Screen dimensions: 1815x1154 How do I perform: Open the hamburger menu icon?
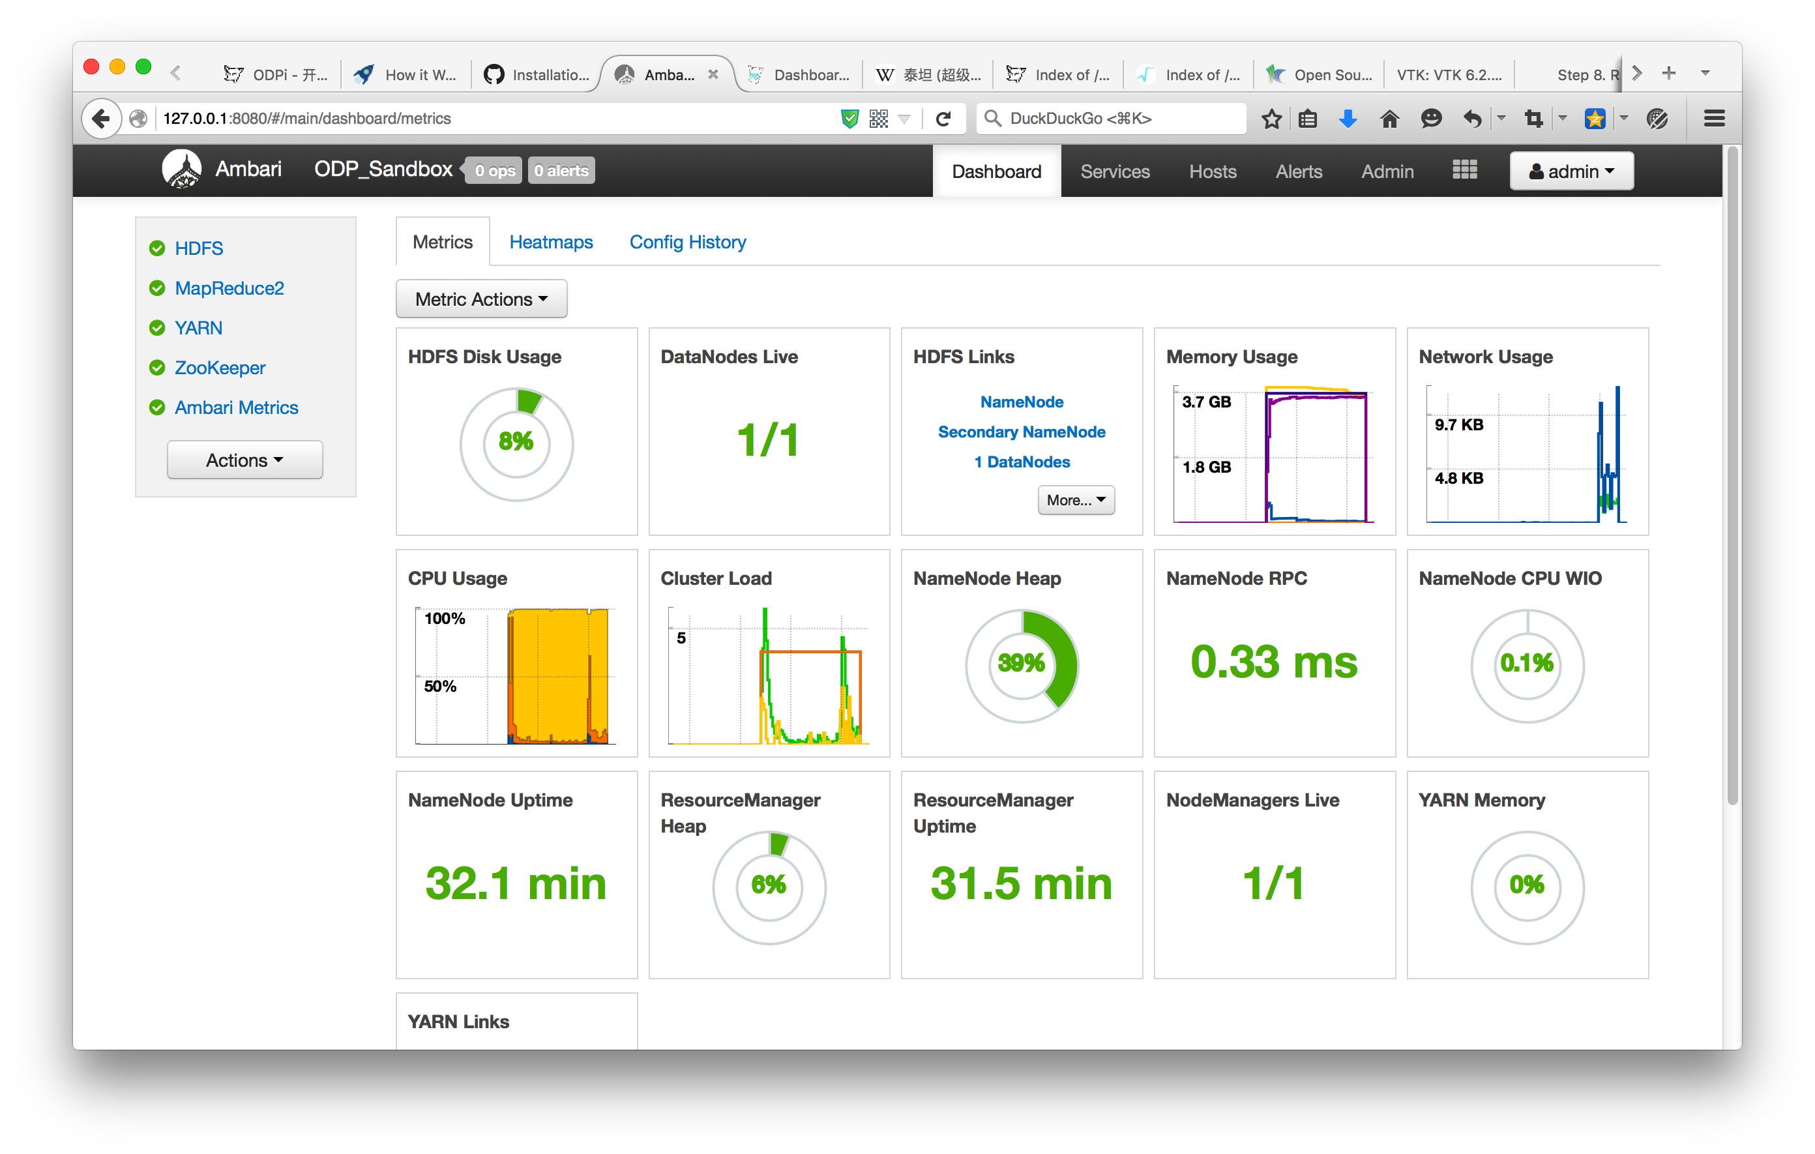[x=1714, y=119]
